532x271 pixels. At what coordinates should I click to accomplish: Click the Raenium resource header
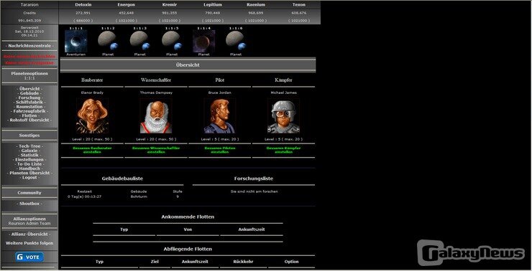(x=256, y=5)
